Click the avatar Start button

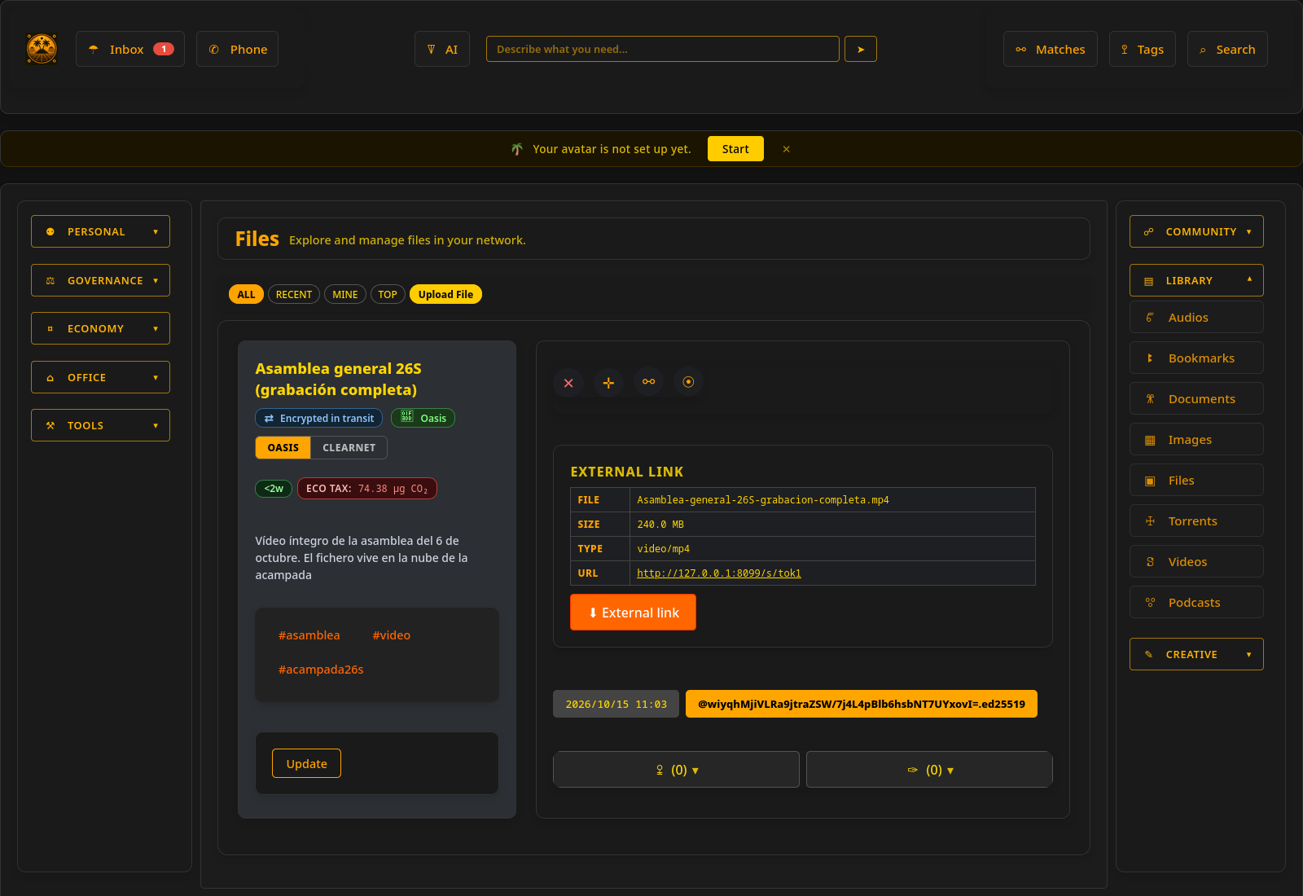[735, 149]
